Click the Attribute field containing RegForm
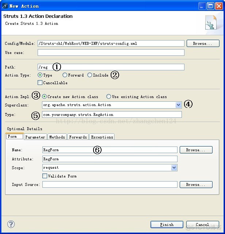Screen dimensions: 225x234 coord(110,159)
